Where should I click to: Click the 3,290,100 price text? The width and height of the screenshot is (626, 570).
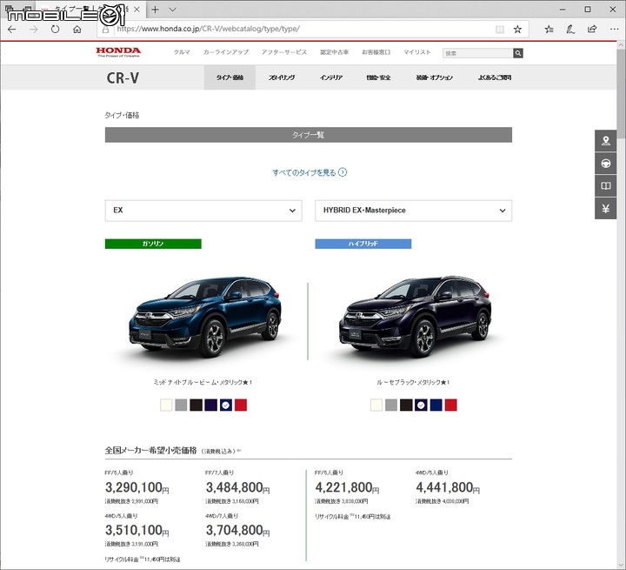tap(137, 487)
